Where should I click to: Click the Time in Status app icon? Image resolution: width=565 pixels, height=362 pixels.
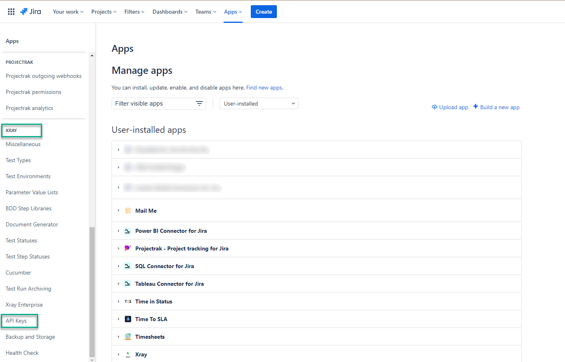tap(128, 301)
